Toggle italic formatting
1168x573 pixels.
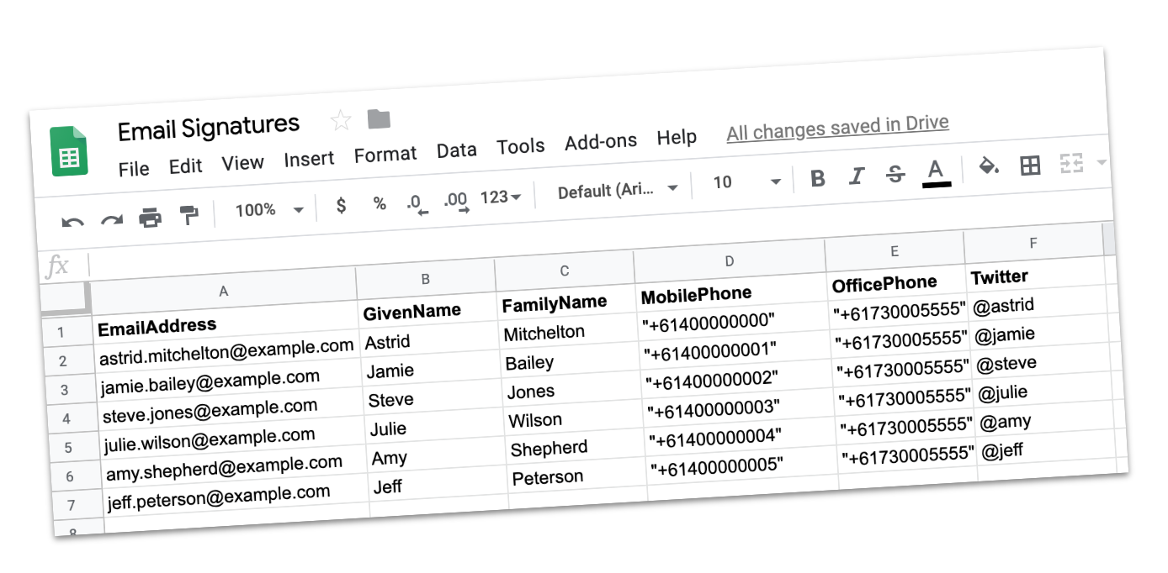tap(857, 176)
